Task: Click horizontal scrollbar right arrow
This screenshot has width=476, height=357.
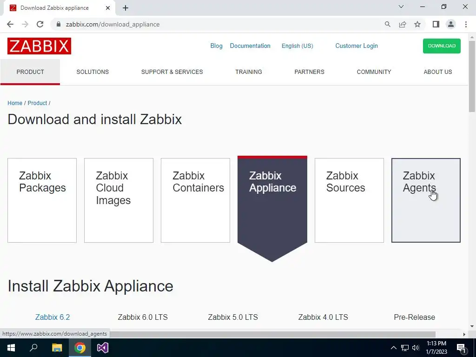Action: [x=464, y=334]
